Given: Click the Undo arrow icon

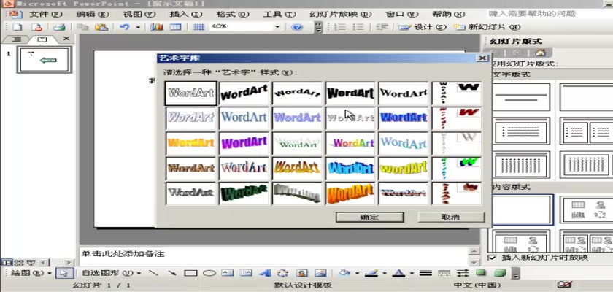Looking at the screenshot, I should [x=124, y=27].
